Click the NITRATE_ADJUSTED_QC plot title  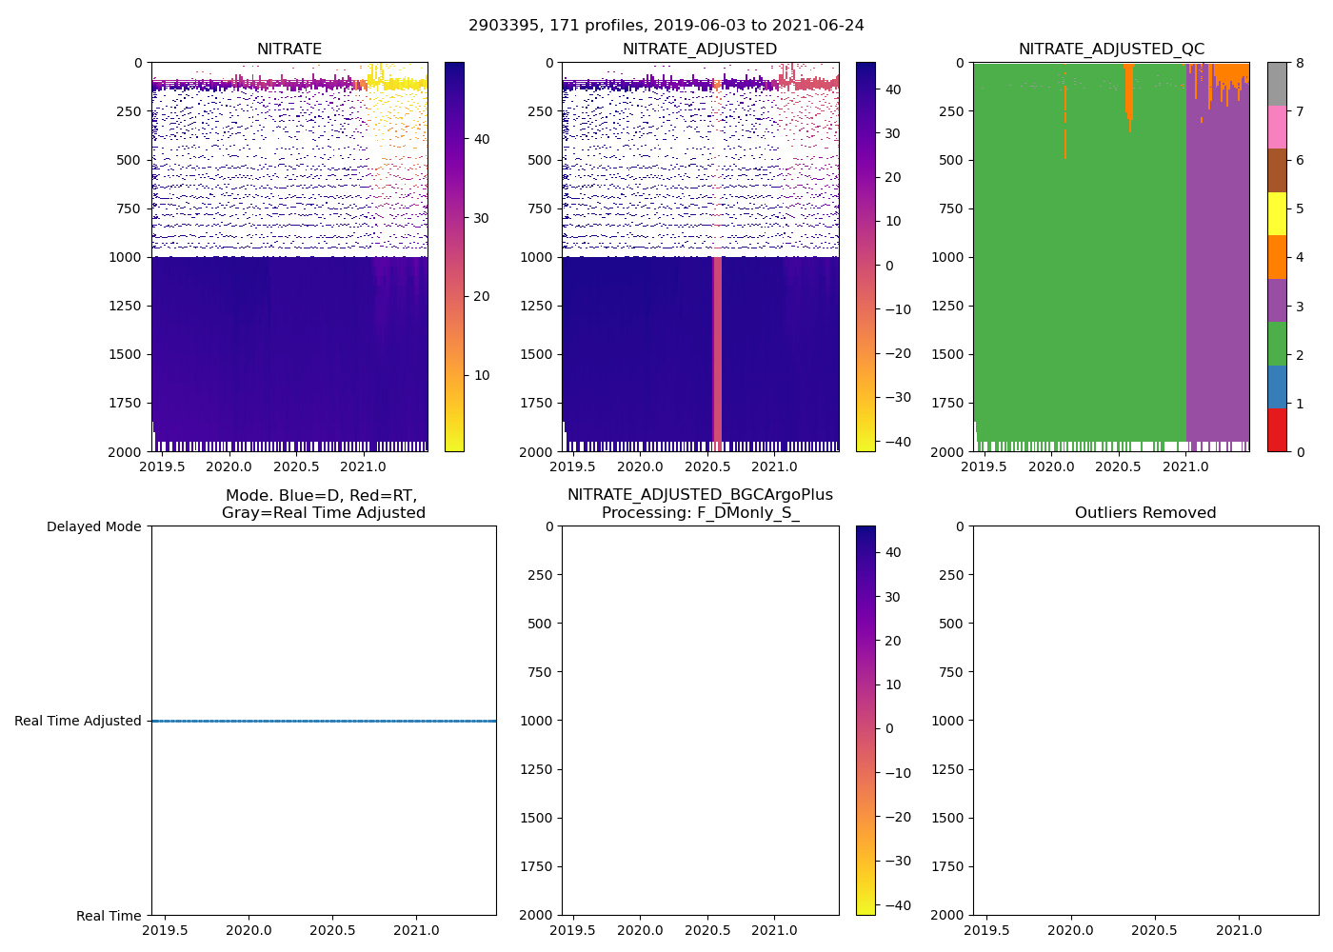pos(1111,50)
